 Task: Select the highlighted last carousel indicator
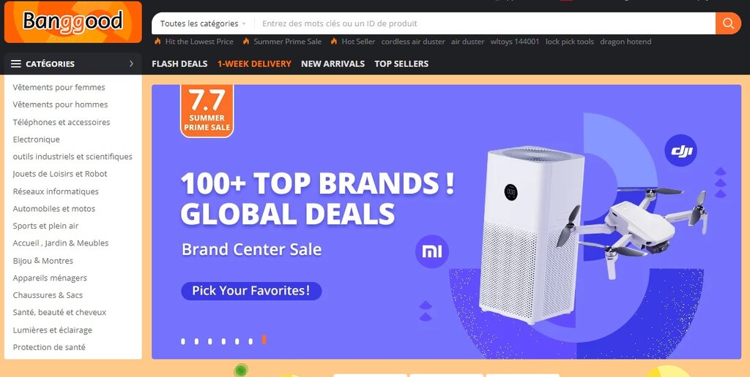[264, 340]
